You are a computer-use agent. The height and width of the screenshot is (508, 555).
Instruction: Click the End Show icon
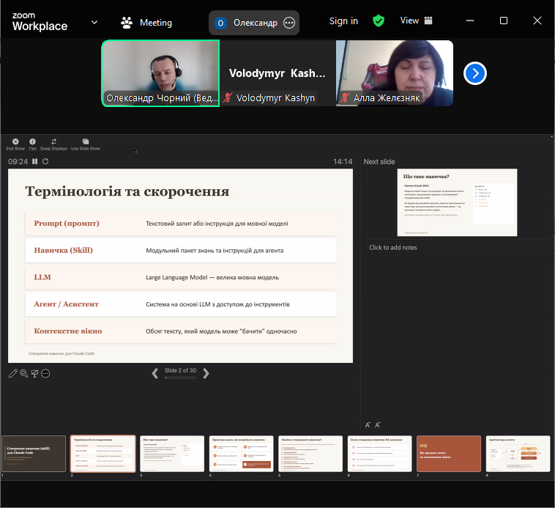[15, 141]
